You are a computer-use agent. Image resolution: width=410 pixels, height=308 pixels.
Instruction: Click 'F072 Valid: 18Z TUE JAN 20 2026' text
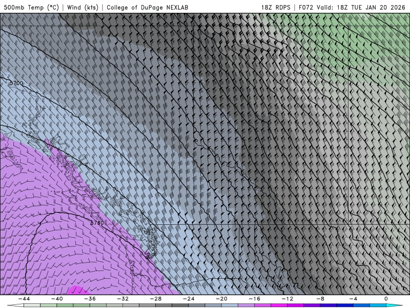pos(352,7)
